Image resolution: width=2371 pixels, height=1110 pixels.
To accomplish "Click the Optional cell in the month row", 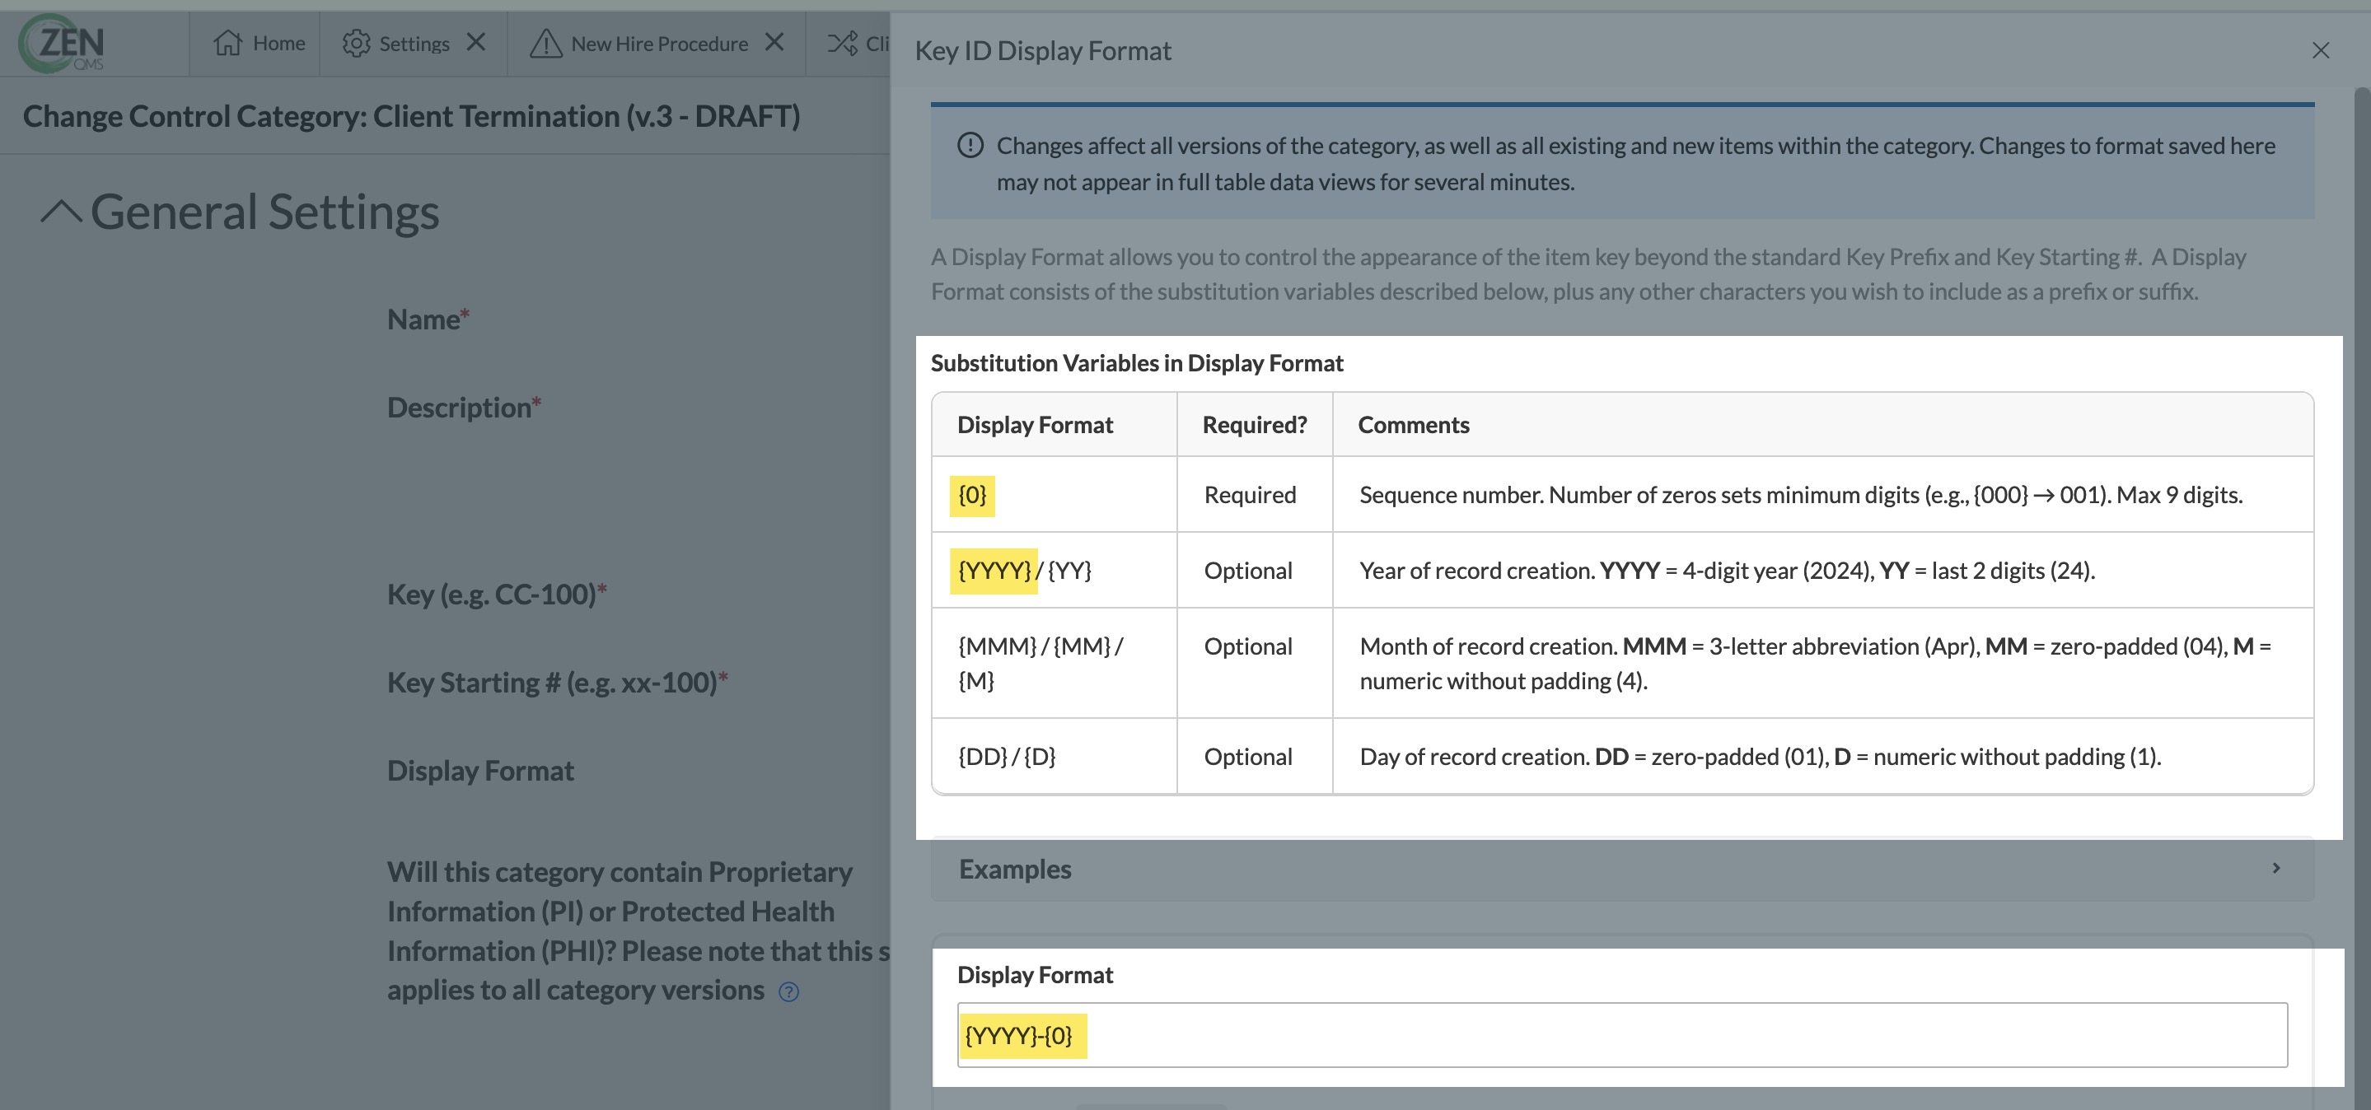I will (1255, 663).
